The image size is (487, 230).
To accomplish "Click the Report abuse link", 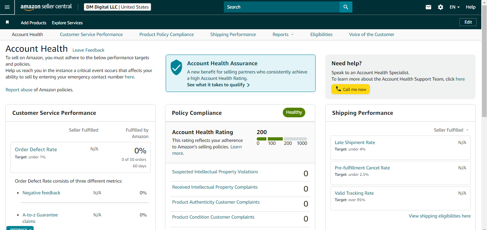I will (x=19, y=90).
